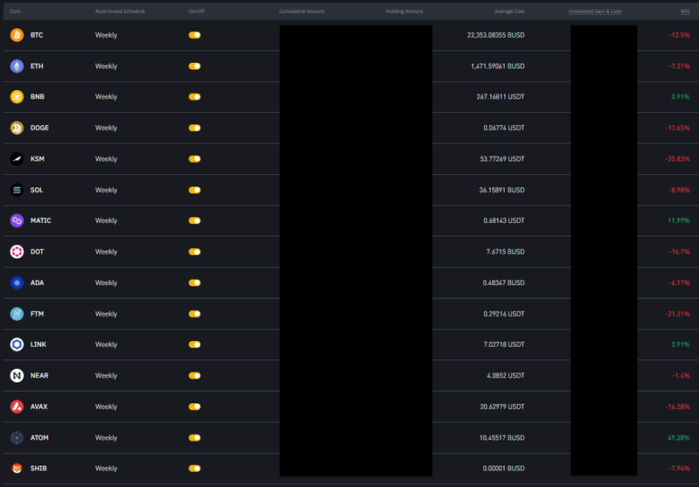Click the FTM coin icon
The height and width of the screenshot is (487, 699).
[x=17, y=314]
